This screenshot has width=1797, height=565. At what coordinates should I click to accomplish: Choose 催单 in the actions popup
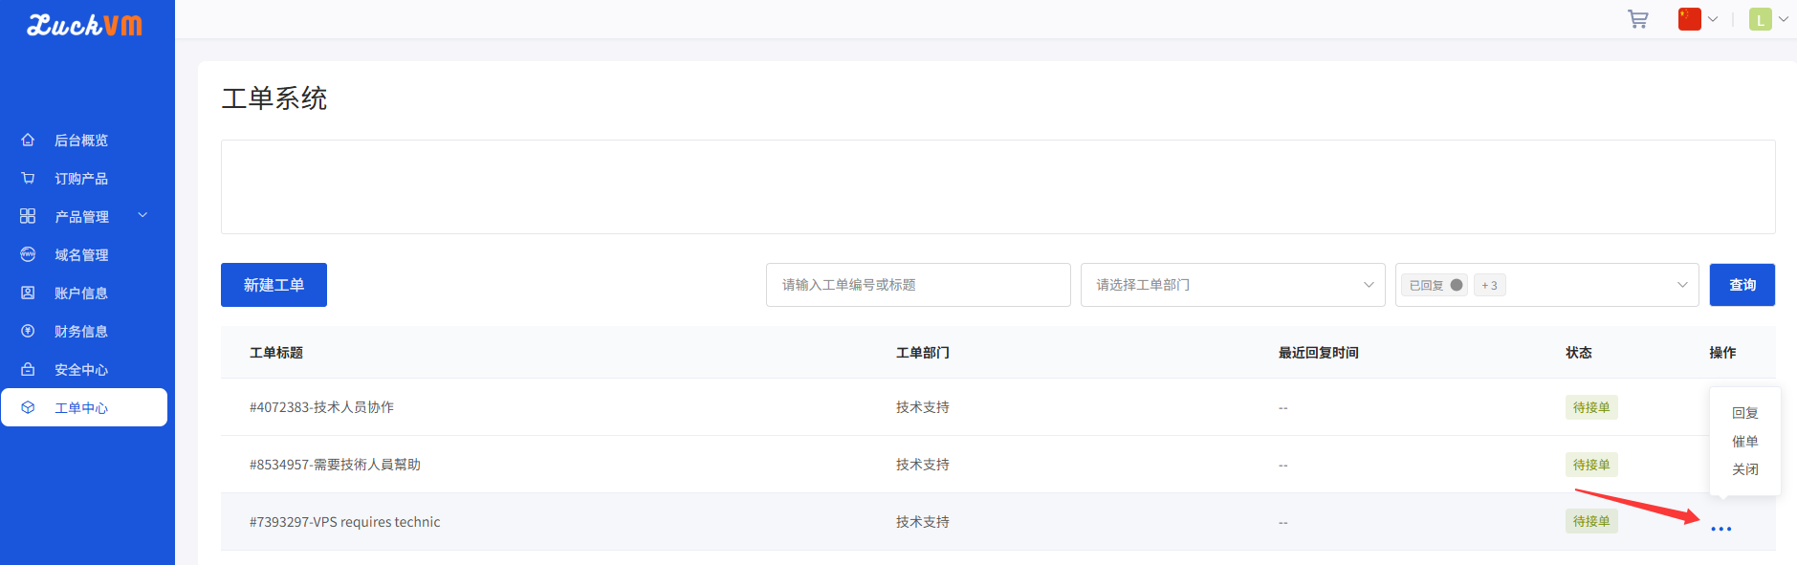click(x=1745, y=442)
